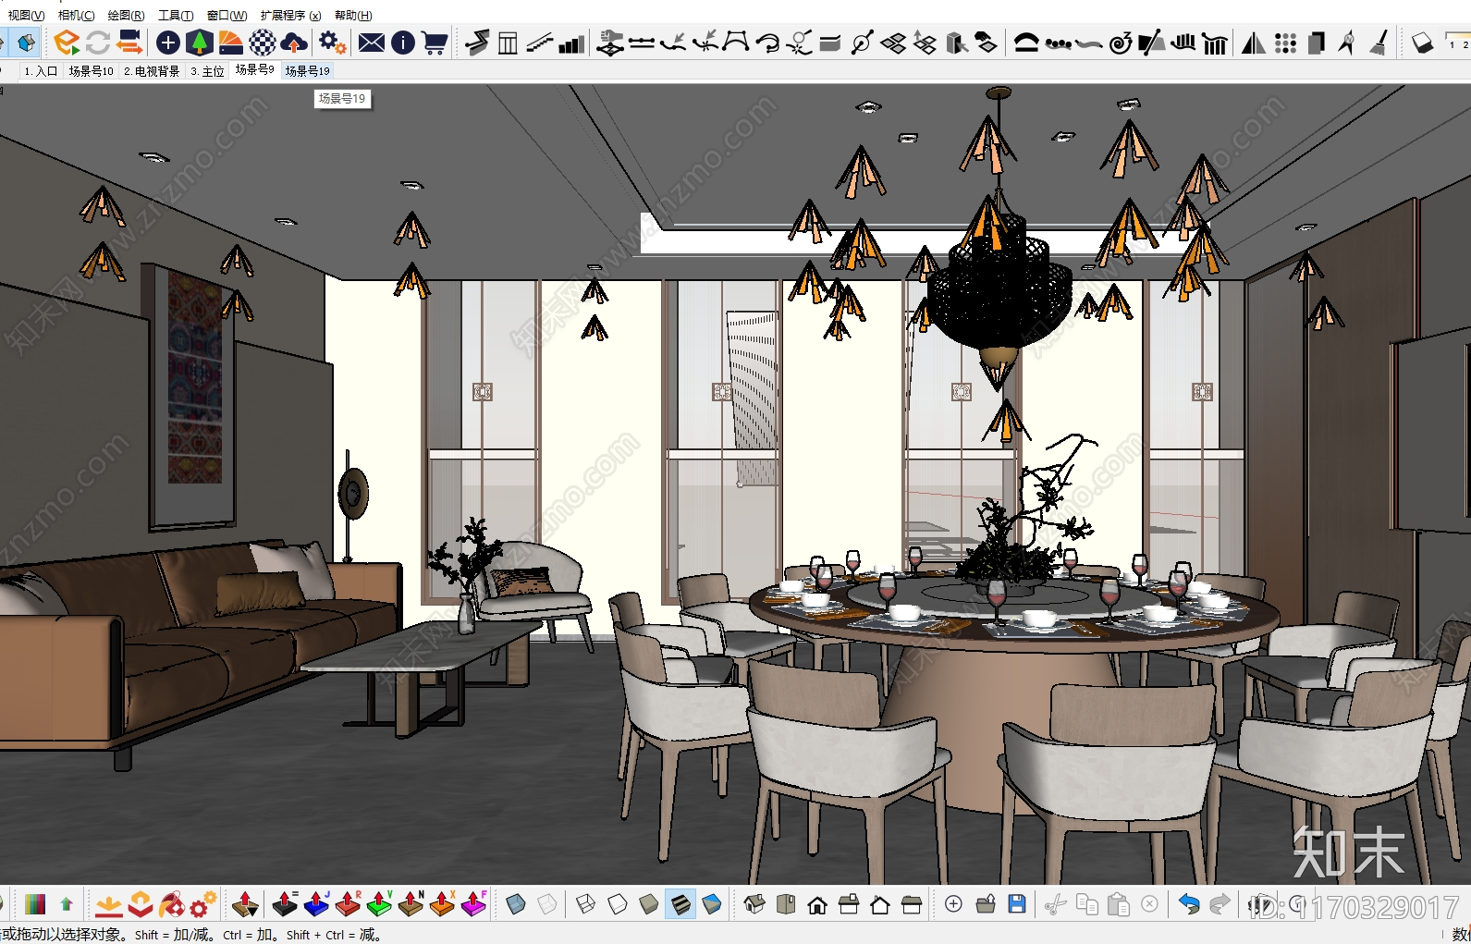Click the bar-steps icon
This screenshot has height=944, width=1471.
click(x=572, y=43)
